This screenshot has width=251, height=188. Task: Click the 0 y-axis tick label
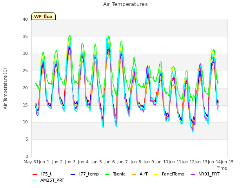[x=27, y=156]
